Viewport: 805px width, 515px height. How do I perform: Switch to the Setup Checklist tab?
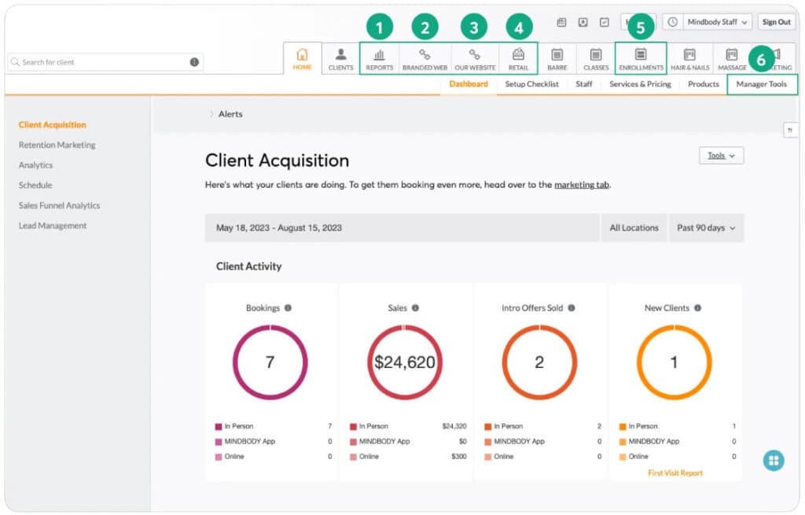pos(531,84)
